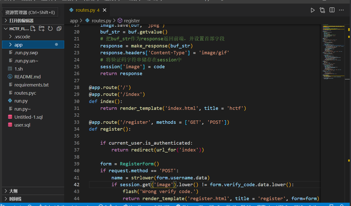Viewport: 351px width, 206px height.
Task: Open requirements.txt in the explorer
Action: 31,85
